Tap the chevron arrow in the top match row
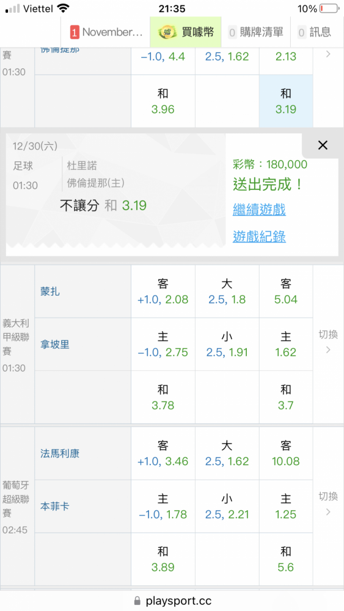344x611 pixels. pos(328,54)
